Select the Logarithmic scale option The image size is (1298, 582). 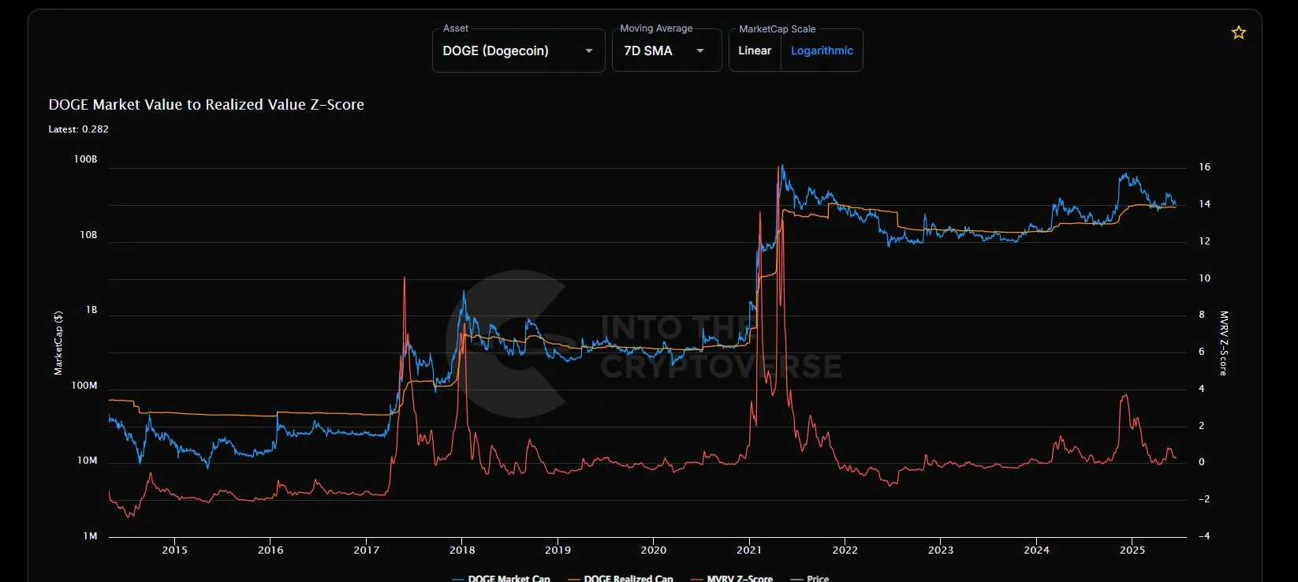click(x=822, y=50)
